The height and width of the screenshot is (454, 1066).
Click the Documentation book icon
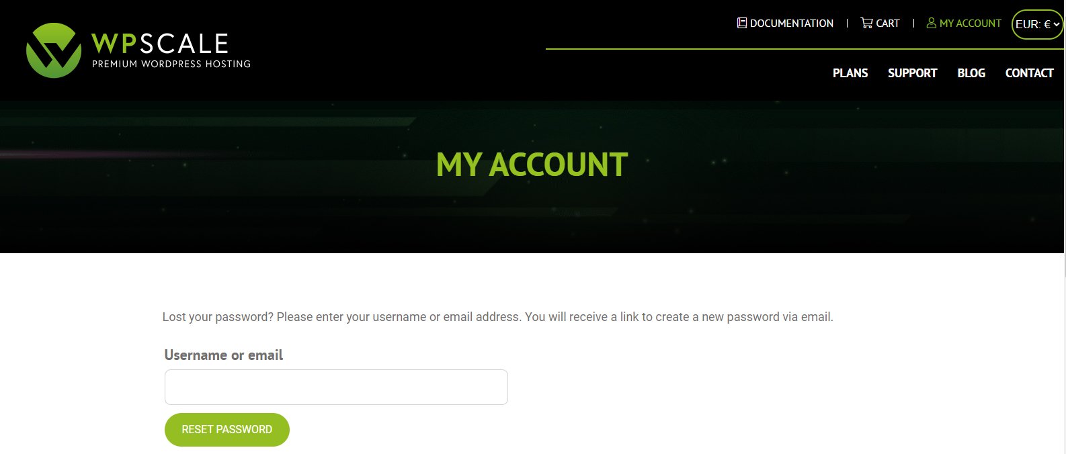742,23
